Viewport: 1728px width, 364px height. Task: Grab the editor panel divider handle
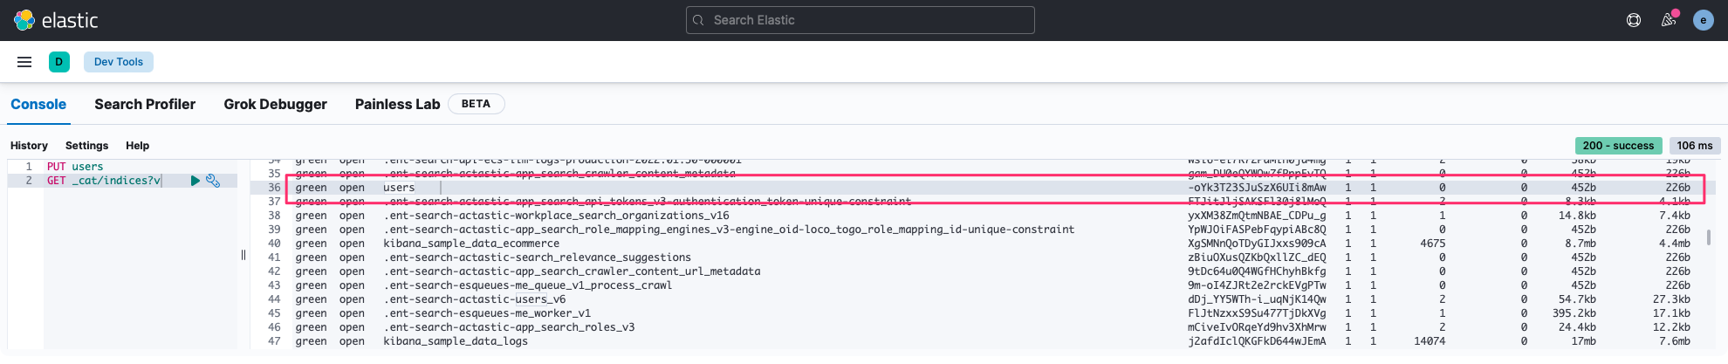point(243,255)
